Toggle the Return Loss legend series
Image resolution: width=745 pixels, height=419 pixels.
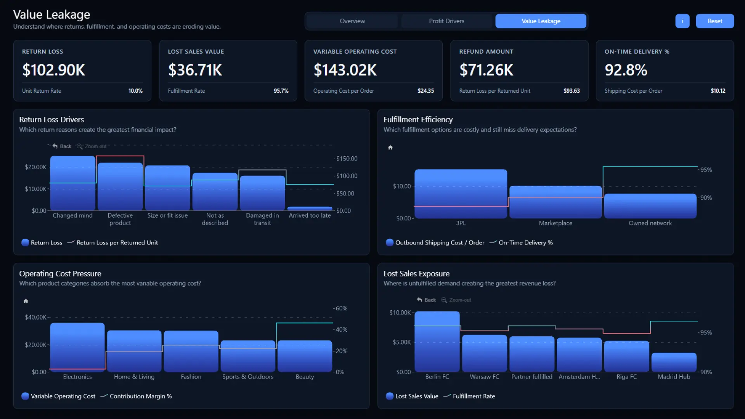point(42,242)
